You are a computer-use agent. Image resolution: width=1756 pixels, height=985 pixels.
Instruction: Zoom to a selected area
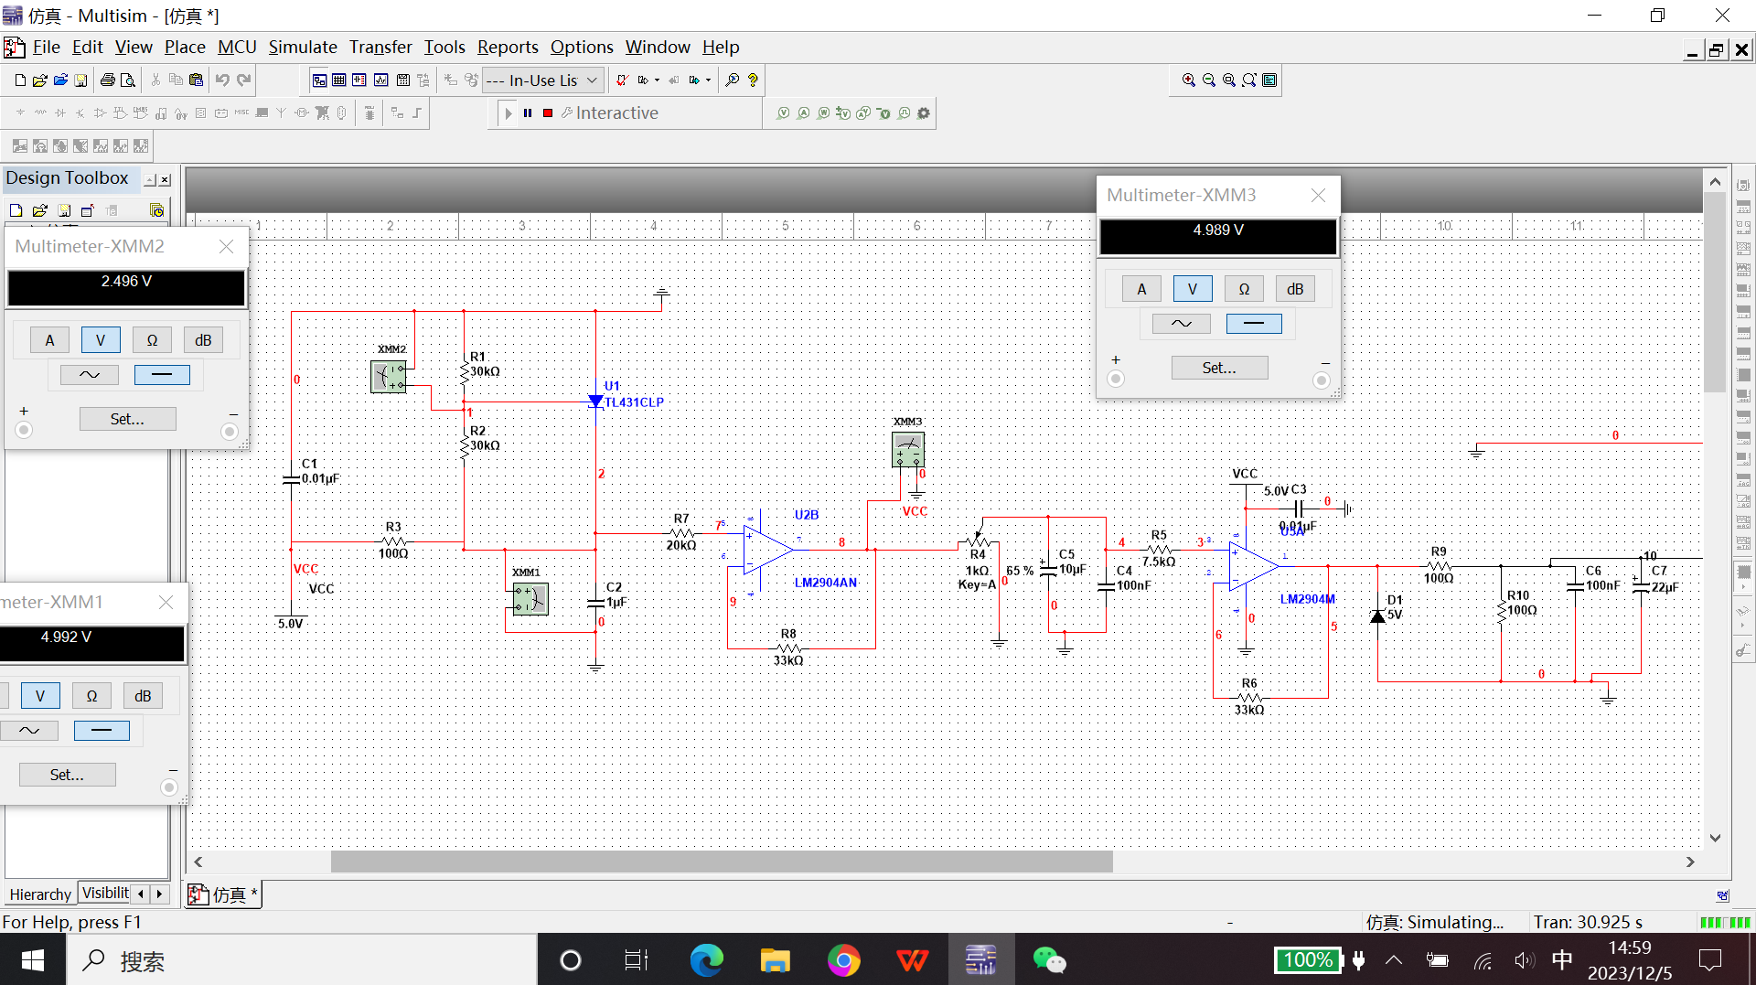pos(1229,80)
